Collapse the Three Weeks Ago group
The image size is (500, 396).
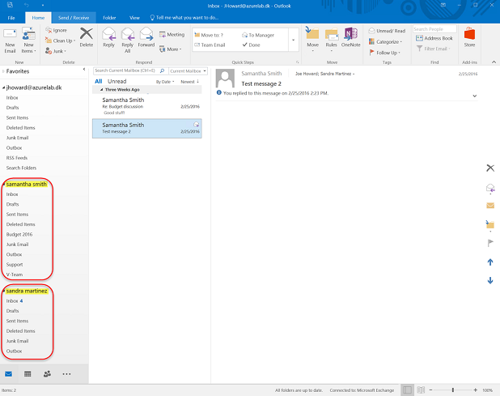(x=101, y=90)
